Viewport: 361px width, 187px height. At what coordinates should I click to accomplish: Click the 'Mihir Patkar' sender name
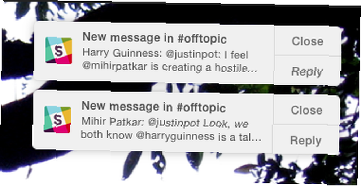tap(112, 122)
